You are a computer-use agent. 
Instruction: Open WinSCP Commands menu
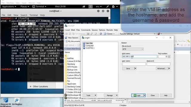[x=86, y=30]
